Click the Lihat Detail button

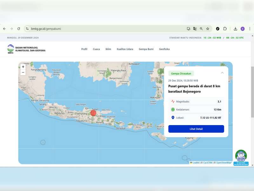196,129
